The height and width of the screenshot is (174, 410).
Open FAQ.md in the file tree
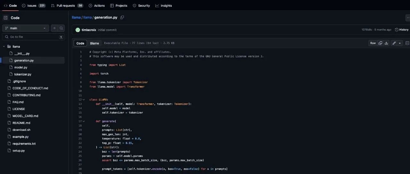pyautogui.click(x=18, y=102)
